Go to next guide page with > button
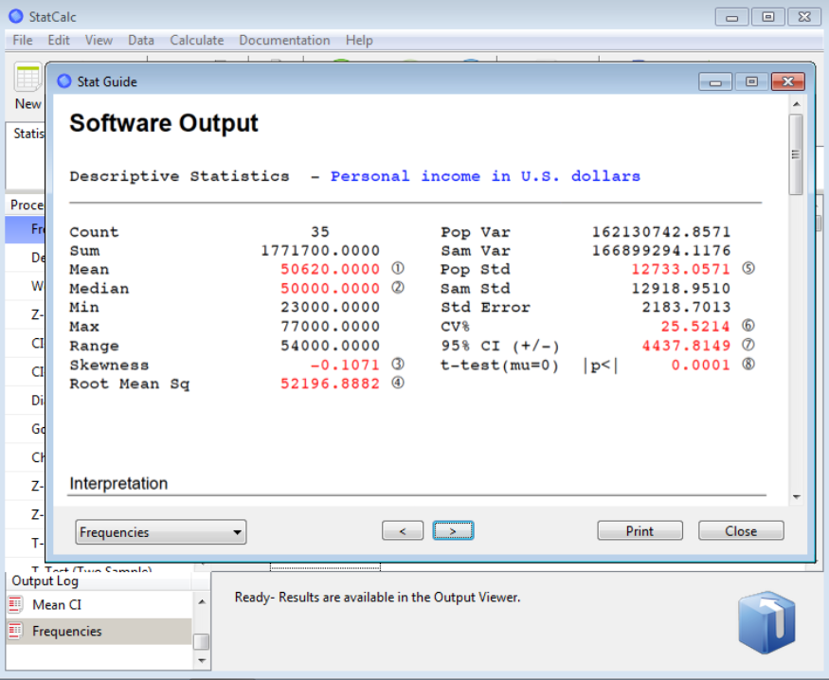 click(x=453, y=531)
